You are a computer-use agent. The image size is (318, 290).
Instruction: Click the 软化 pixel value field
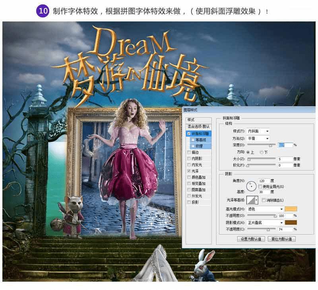[x=285, y=165]
